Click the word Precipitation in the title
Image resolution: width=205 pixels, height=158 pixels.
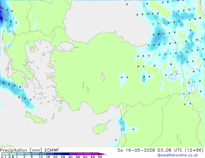tap(14, 150)
